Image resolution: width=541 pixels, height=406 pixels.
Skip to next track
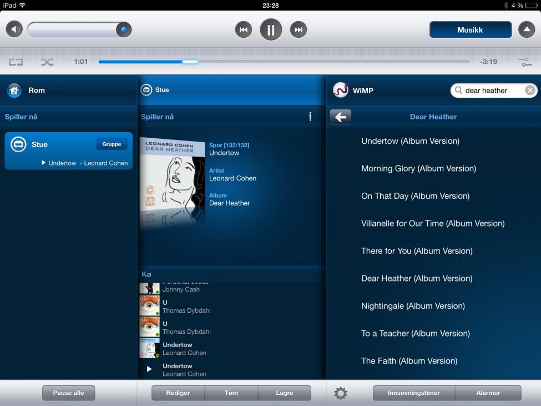(299, 29)
